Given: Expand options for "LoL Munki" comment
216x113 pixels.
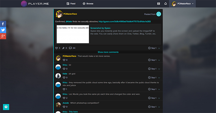Looking at the screenshot, I should [x=159, y=98].
